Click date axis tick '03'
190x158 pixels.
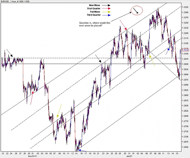point(42,153)
